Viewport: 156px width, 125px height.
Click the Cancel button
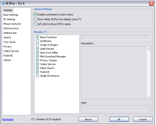(143, 119)
